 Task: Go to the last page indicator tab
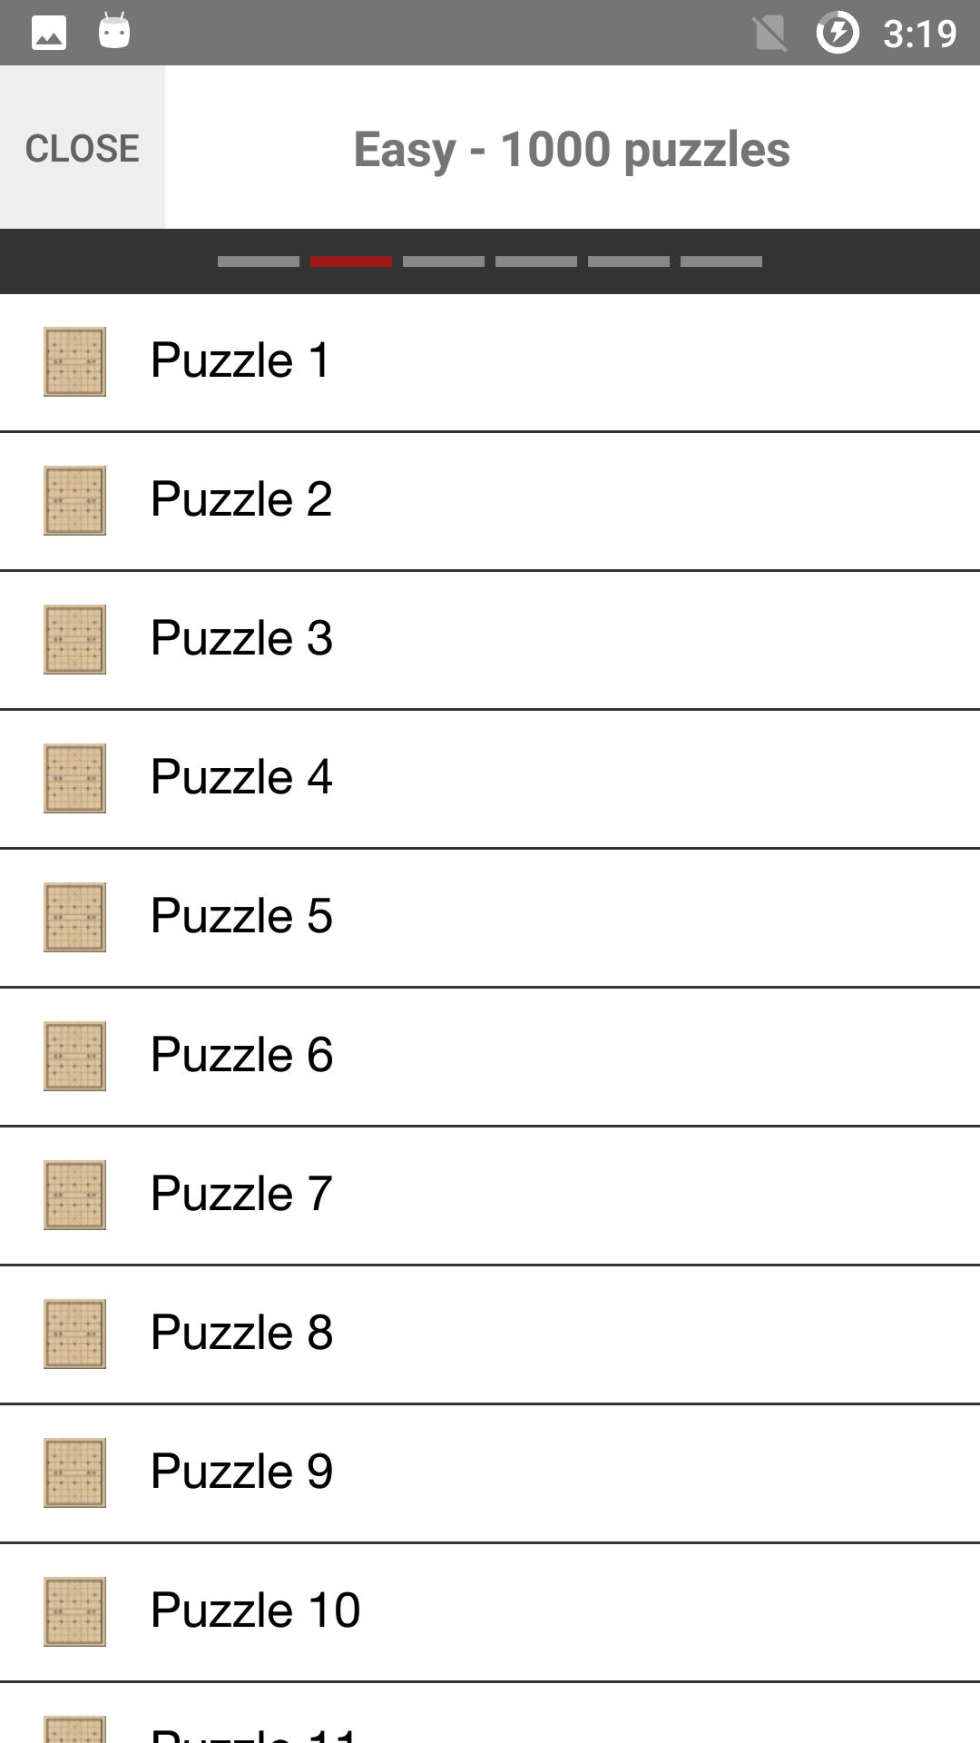[x=721, y=261]
